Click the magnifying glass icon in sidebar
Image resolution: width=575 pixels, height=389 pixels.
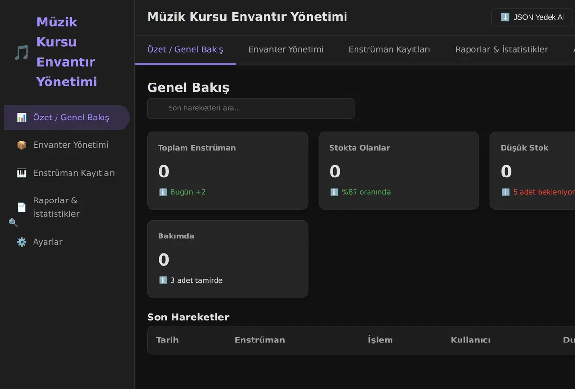pyautogui.click(x=13, y=223)
